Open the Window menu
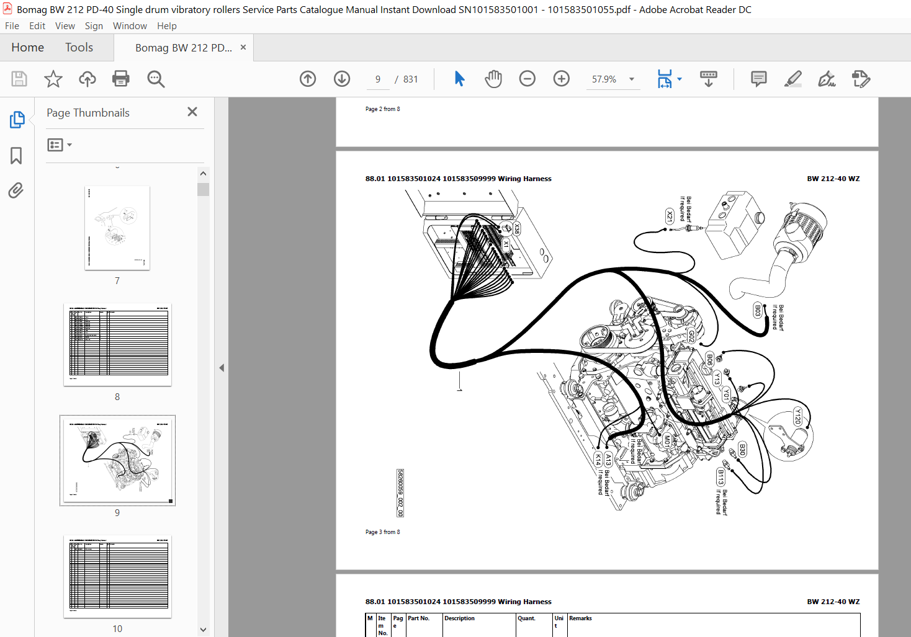The width and height of the screenshot is (911, 637). point(130,26)
